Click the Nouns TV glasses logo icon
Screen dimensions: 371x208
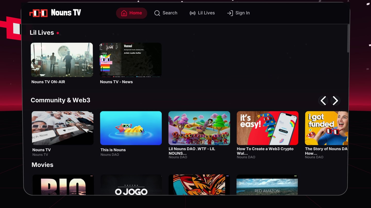(x=38, y=13)
